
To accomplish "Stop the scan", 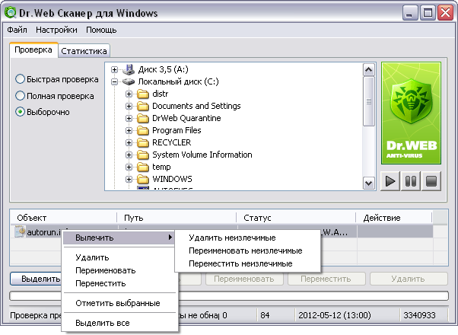I will click(431, 181).
